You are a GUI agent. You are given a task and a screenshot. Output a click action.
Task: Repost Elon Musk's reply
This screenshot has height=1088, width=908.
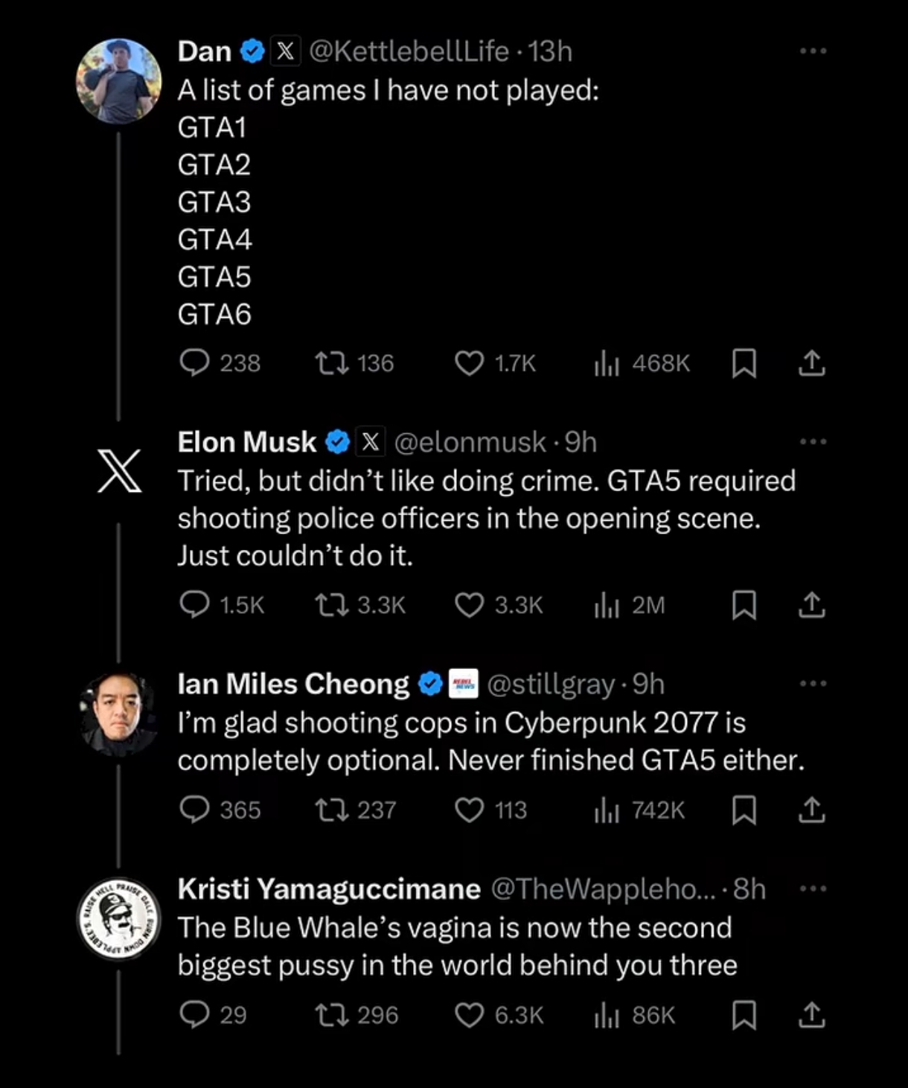[x=331, y=605]
